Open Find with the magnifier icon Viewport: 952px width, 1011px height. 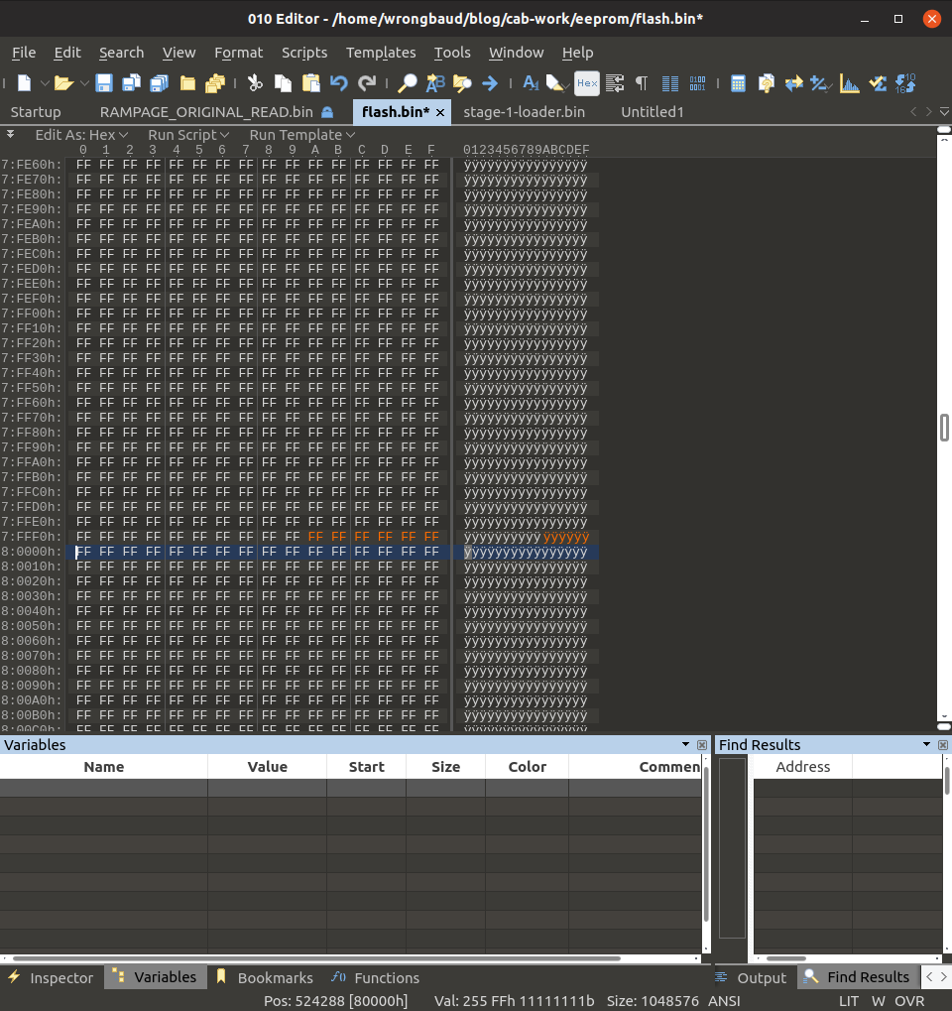[407, 83]
